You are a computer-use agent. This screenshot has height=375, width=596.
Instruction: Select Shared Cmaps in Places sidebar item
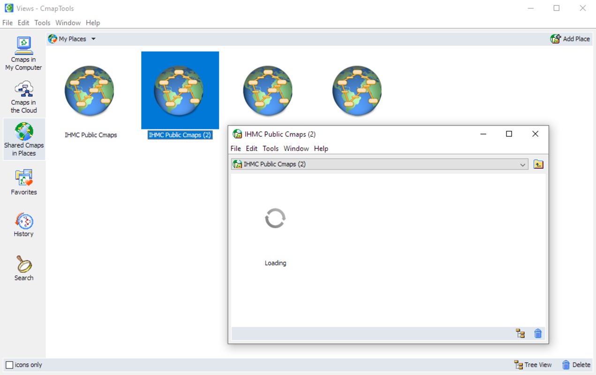(x=24, y=139)
